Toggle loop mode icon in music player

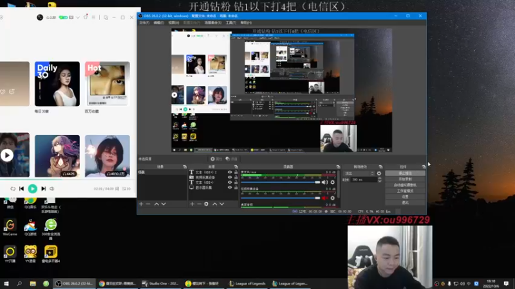tap(13, 189)
